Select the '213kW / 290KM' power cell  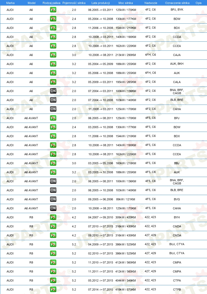pyautogui.click(x=126, y=55)
